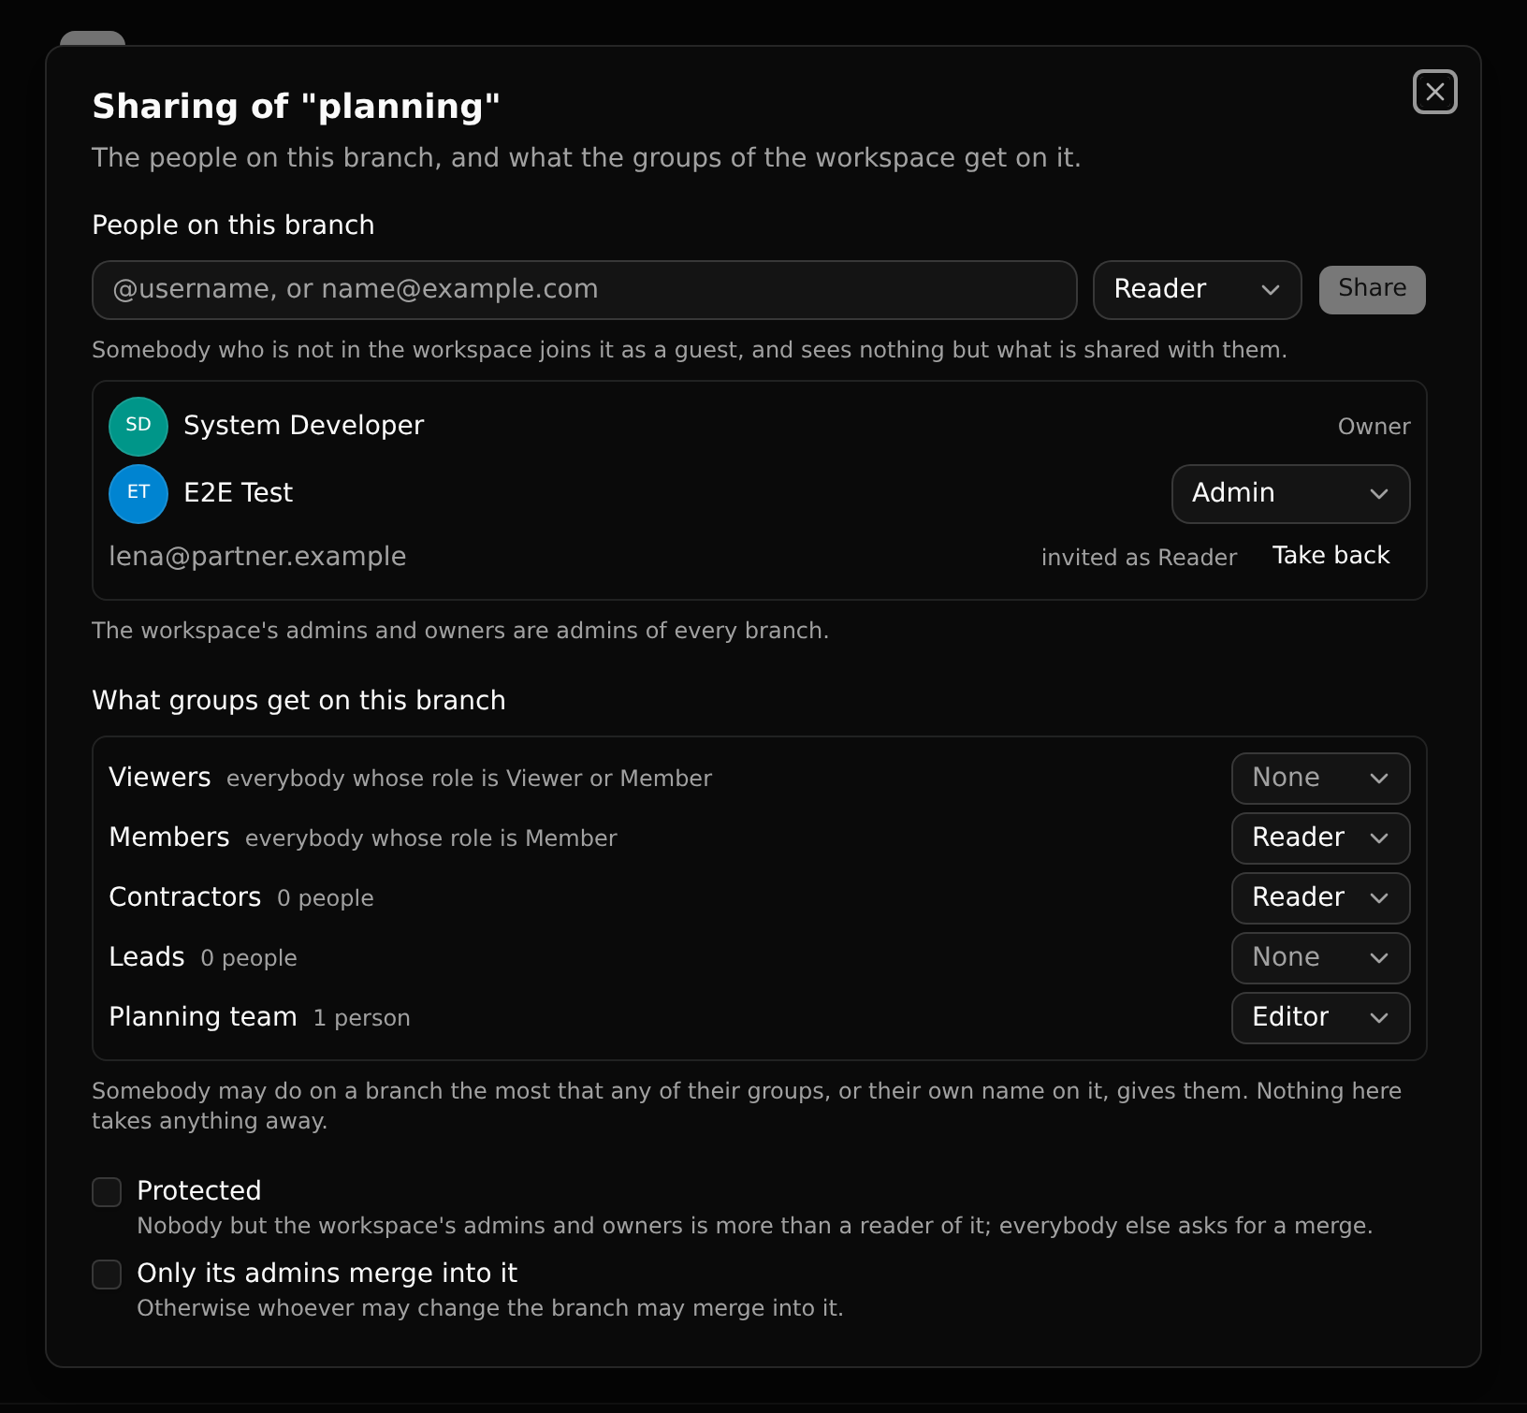Screen dimensions: 1527x1413
Task: Close the Sharing of planning dialog
Action: [1434, 92]
